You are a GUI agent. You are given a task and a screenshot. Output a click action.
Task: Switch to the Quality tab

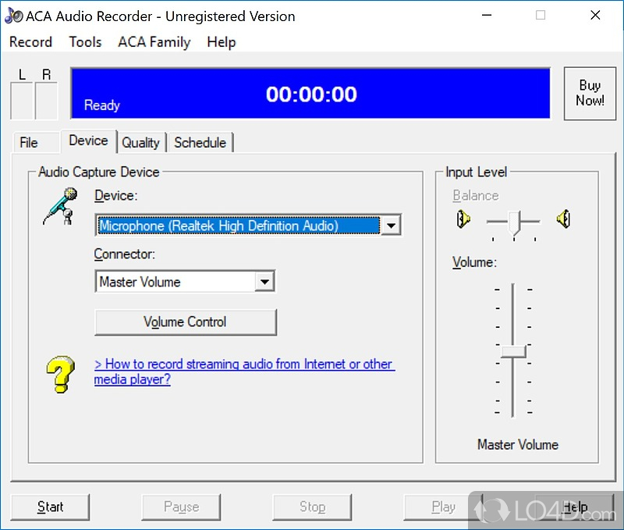(x=140, y=142)
